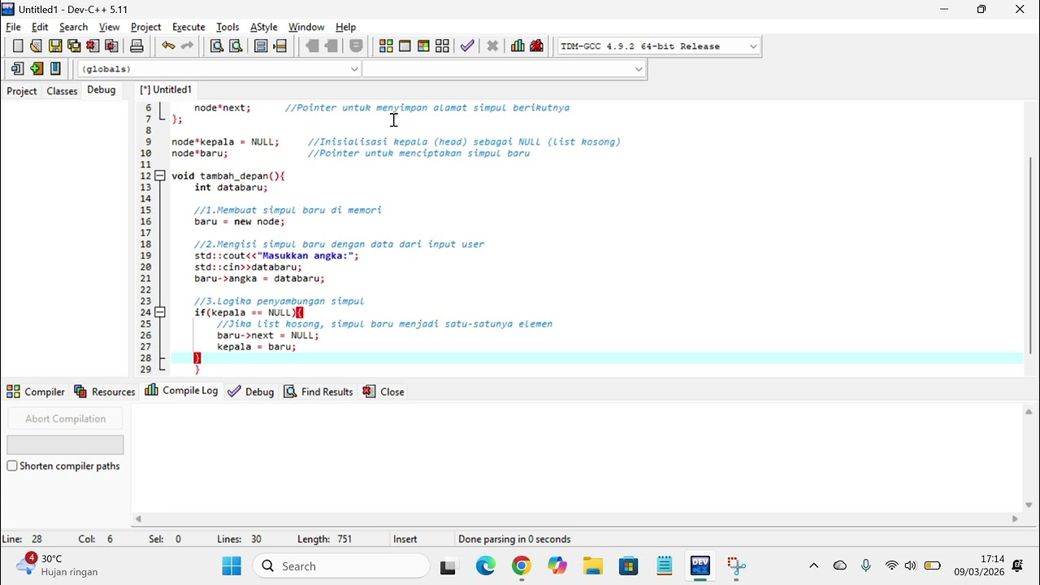Open the File menu
The height and width of the screenshot is (585, 1040).
click(14, 27)
